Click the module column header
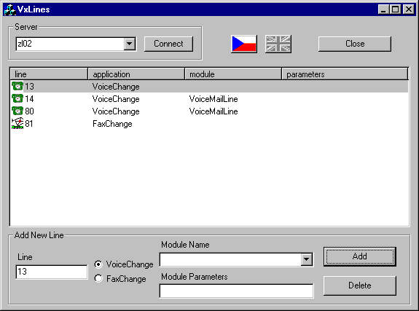Image resolution: width=419 pixels, height=311 pixels. (233, 74)
